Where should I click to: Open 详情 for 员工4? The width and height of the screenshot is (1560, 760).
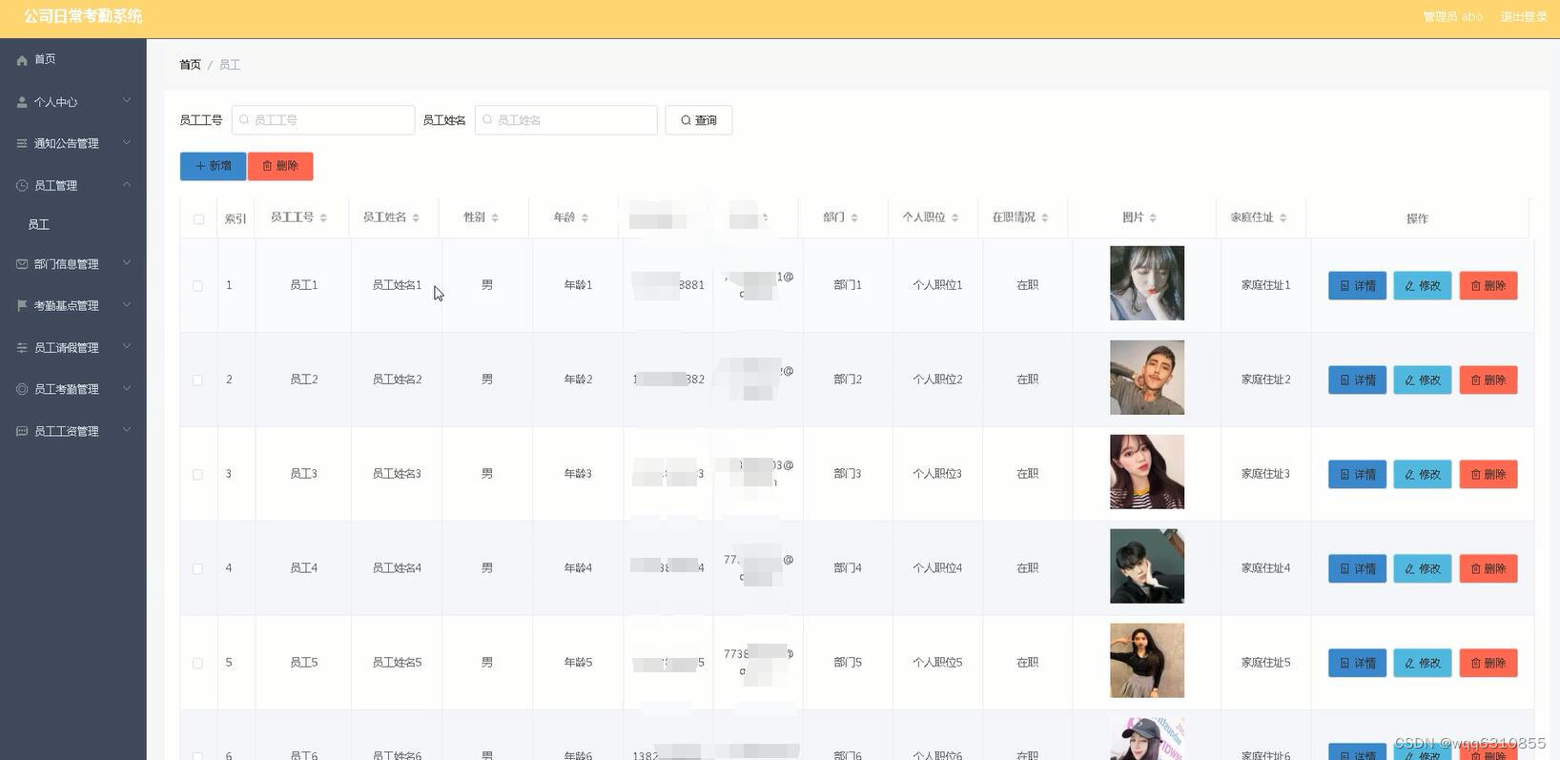tap(1357, 569)
